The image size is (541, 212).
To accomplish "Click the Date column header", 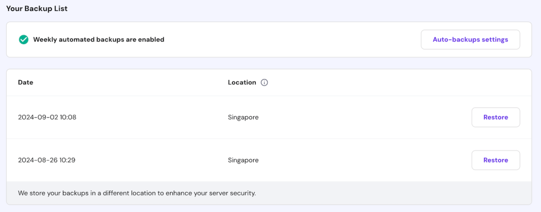I will click(x=25, y=83).
